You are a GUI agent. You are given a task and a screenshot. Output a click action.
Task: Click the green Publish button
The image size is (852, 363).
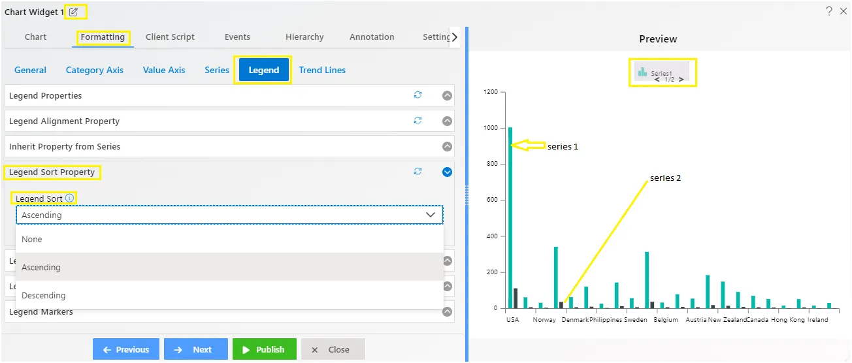click(265, 349)
